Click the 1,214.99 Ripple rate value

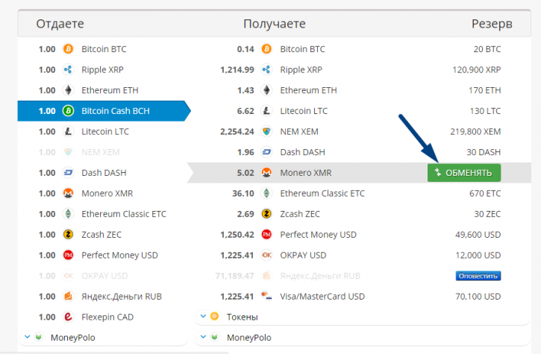coord(237,70)
